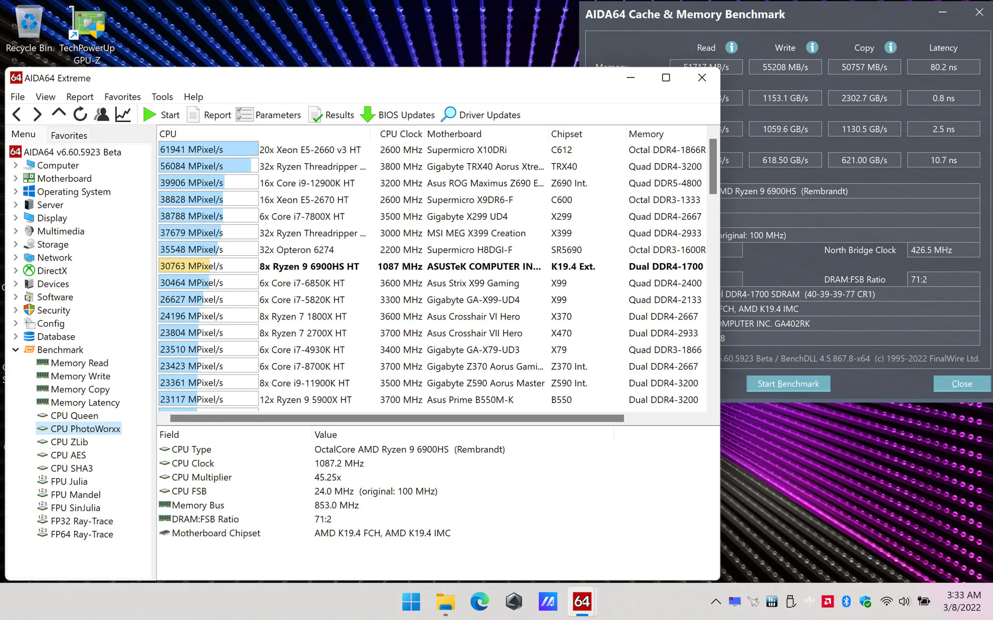
Task: Click Start Benchmark button in memory benchmark window
Action: point(788,384)
